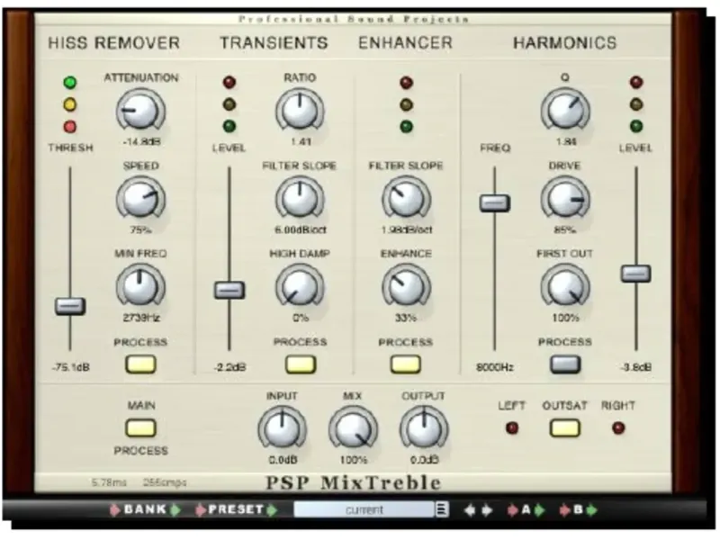Screen dimensions: 720x540
Task: Click the Harmonics LEVEL slider handle
Action: click(636, 274)
